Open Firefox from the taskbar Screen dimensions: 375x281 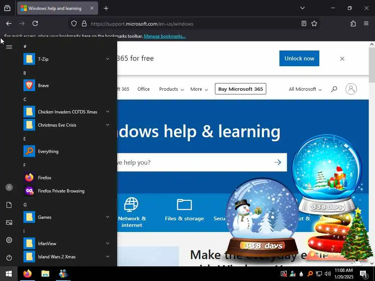27,274
